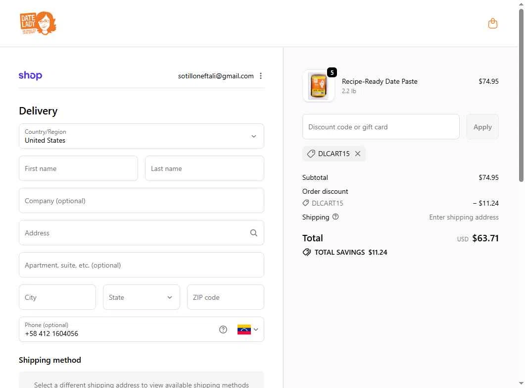The height and width of the screenshot is (388, 525).
Task: Click the Recipe-Ready Date Paste thumbnail
Action: click(318, 86)
